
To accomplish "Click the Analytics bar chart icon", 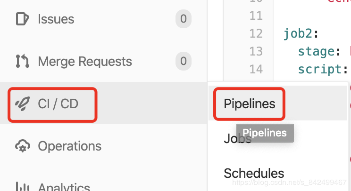I will tap(22, 187).
